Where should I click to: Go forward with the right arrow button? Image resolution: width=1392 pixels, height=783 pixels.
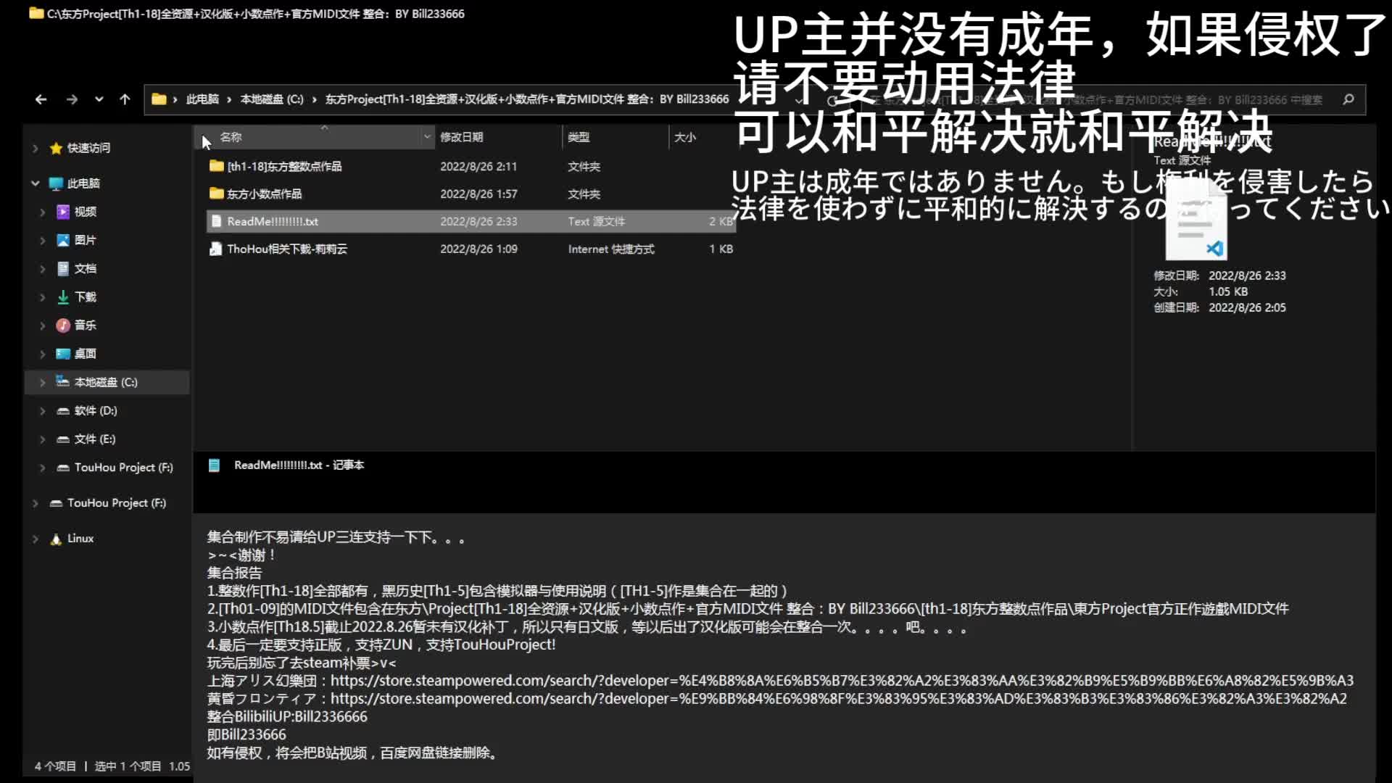72,99
